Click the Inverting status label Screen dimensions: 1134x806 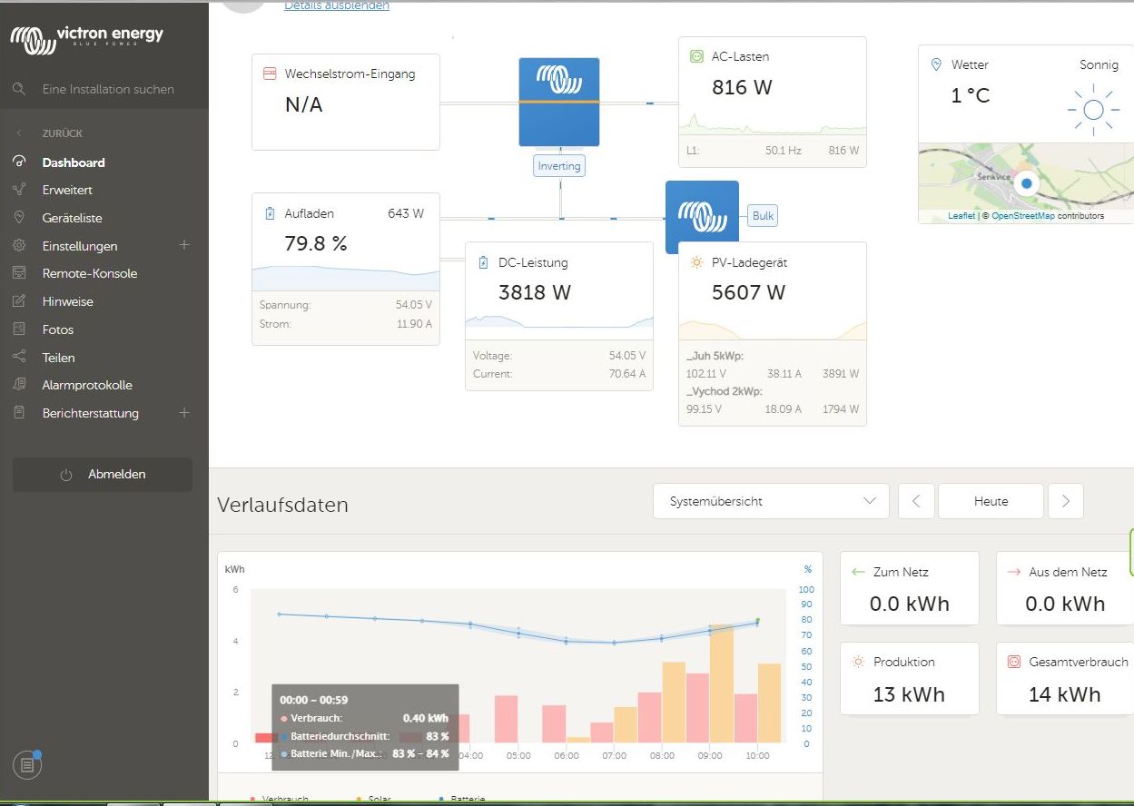[559, 166]
